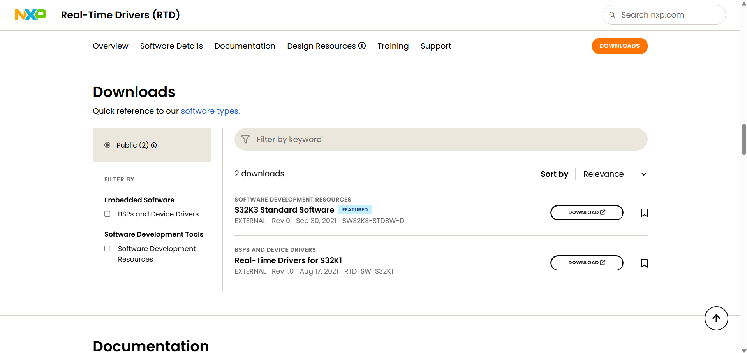Click the back-to-top arrow button
The width and height of the screenshot is (747, 353).
point(716,318)
